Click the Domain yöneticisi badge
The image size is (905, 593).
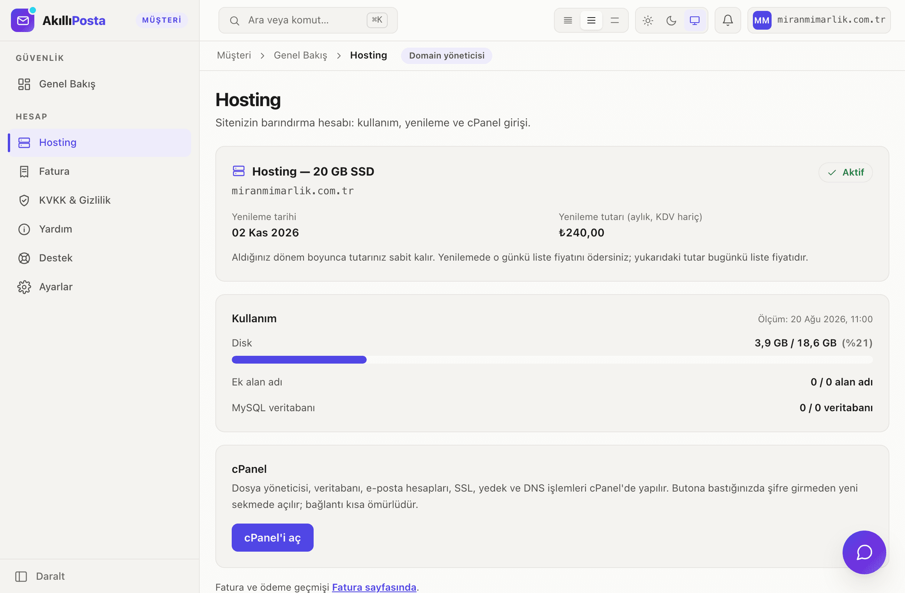(x=447, y=56)
